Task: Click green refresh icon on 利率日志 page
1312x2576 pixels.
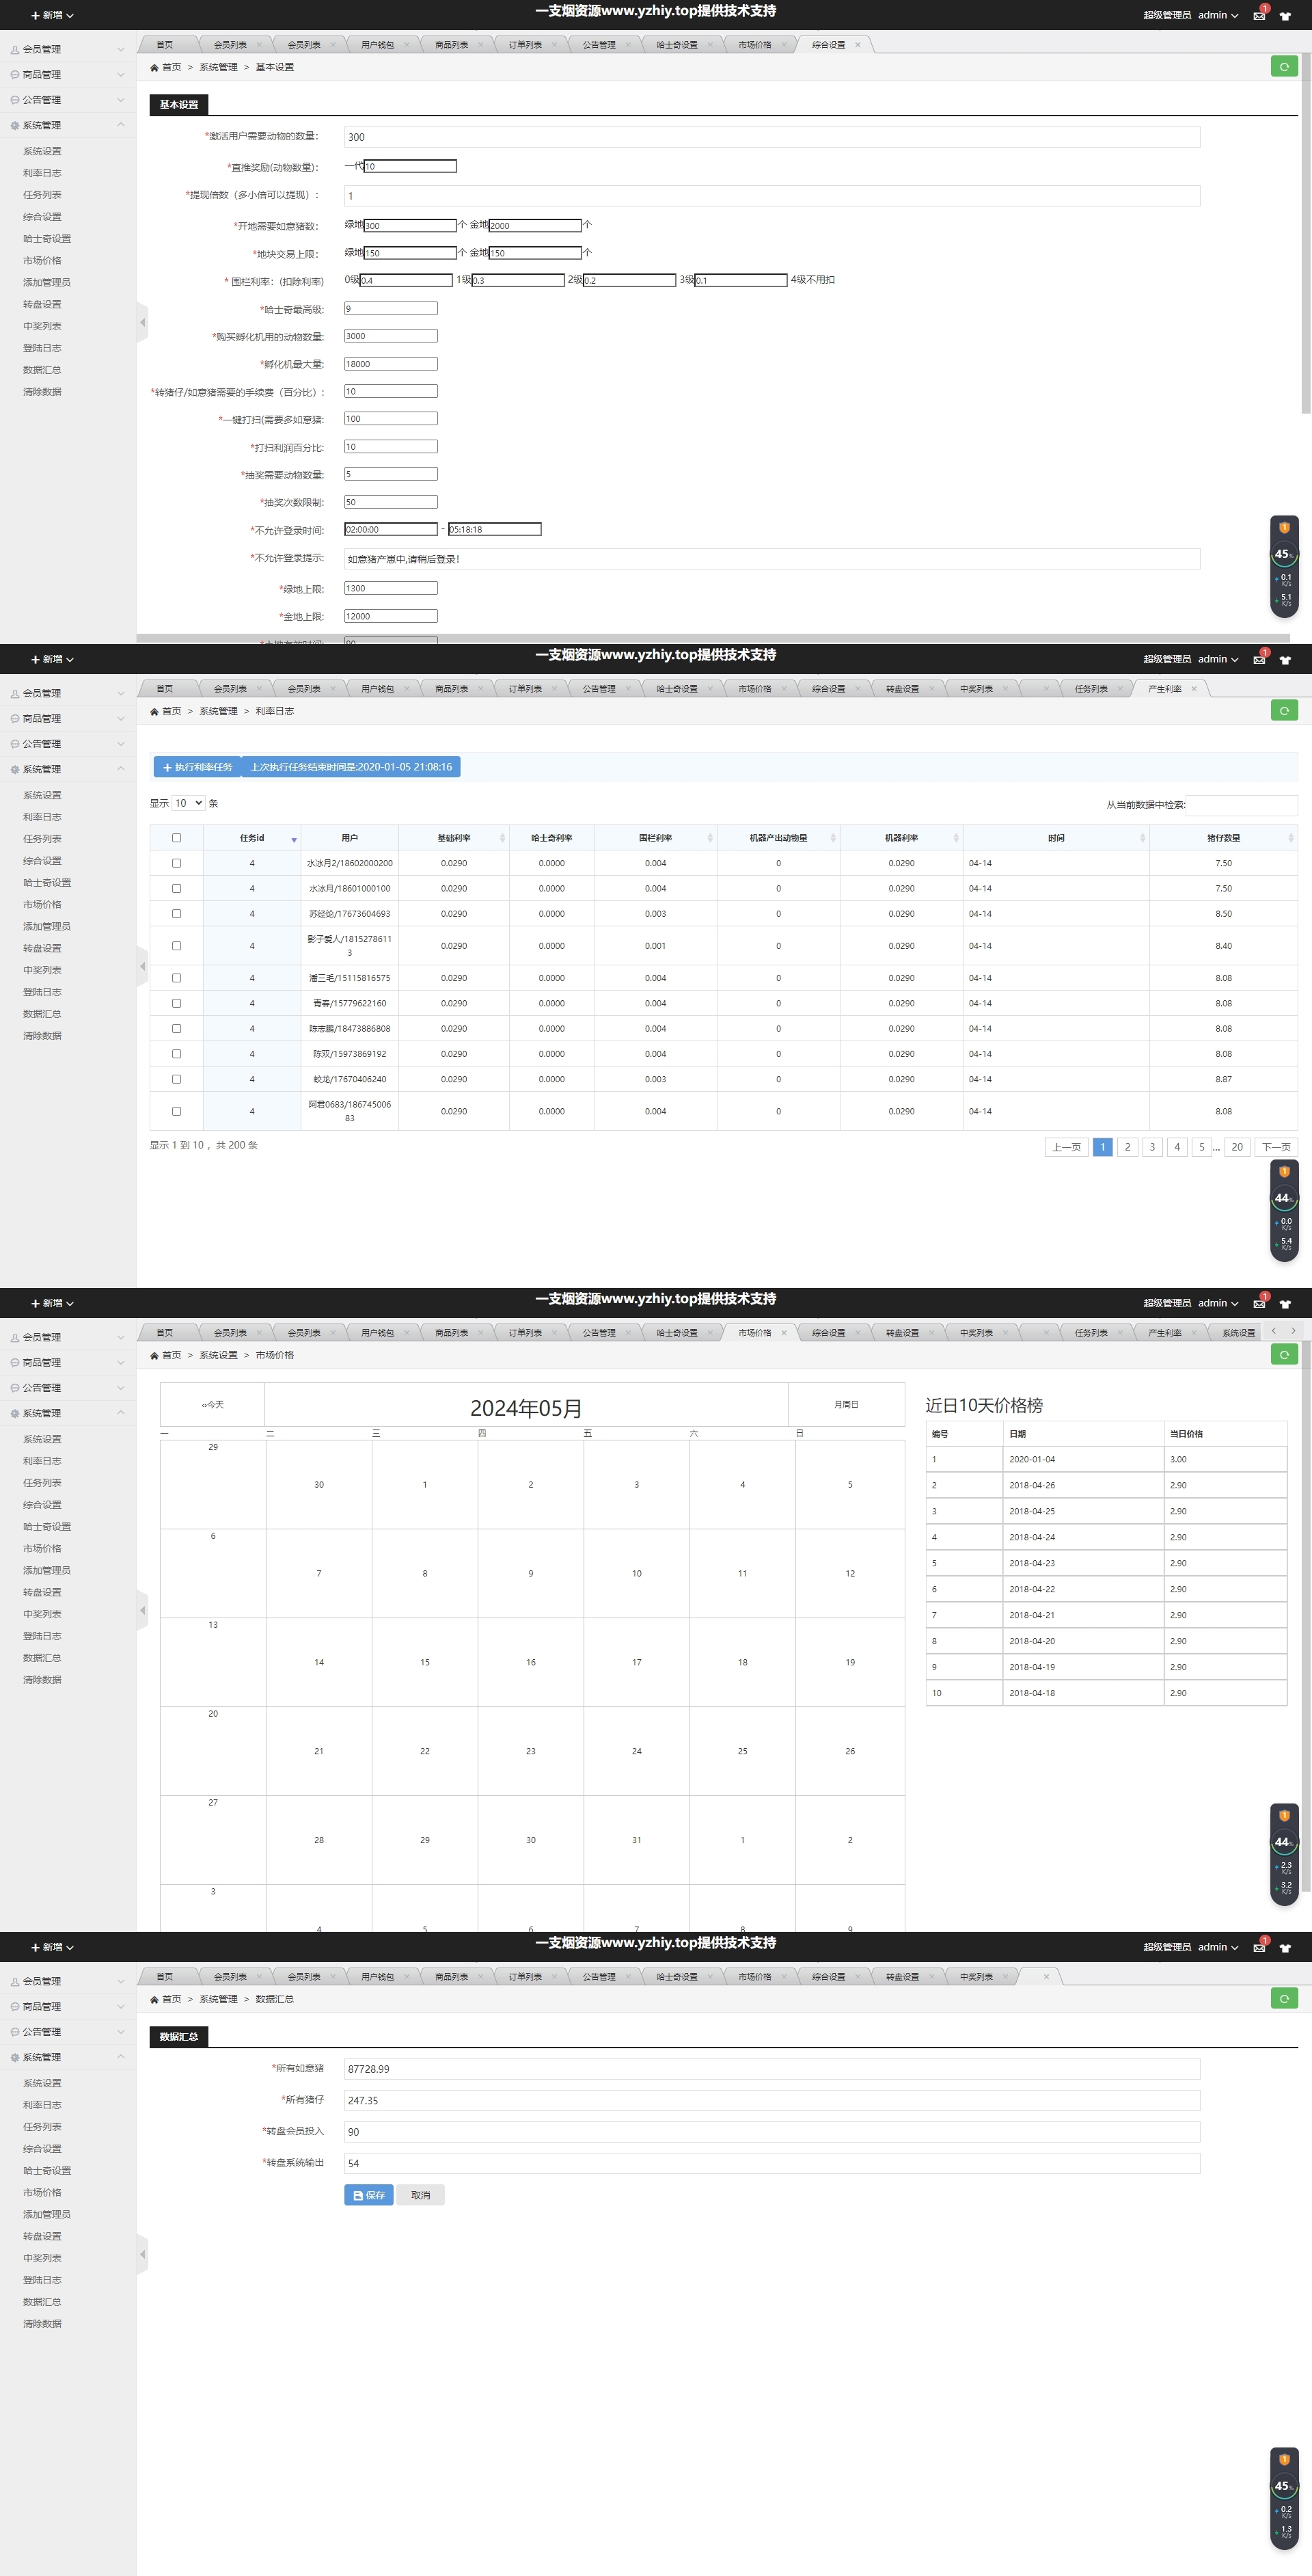Action: coord(1284,711)
